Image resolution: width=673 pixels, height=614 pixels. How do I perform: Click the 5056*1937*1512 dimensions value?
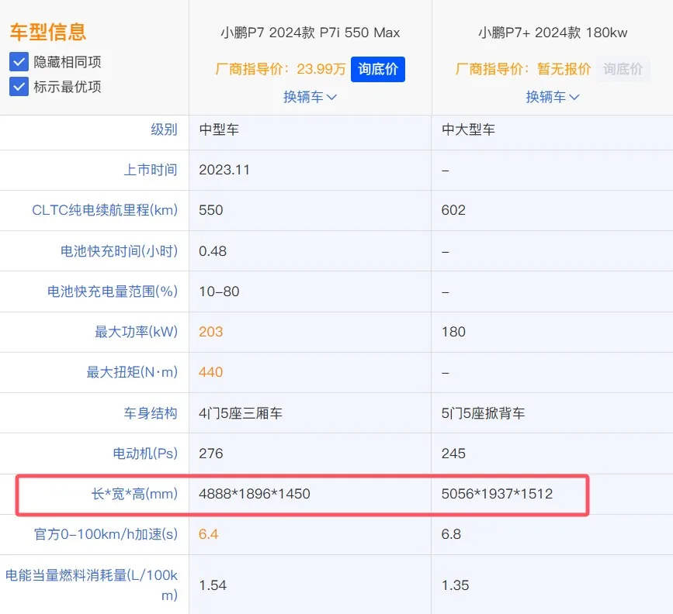(497, 494)
